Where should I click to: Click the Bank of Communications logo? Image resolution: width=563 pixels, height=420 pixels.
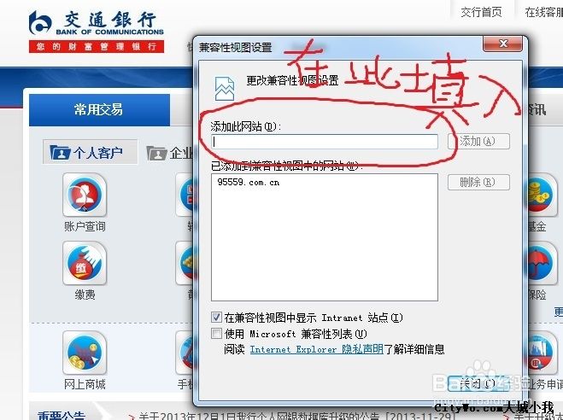coord(97,32)
